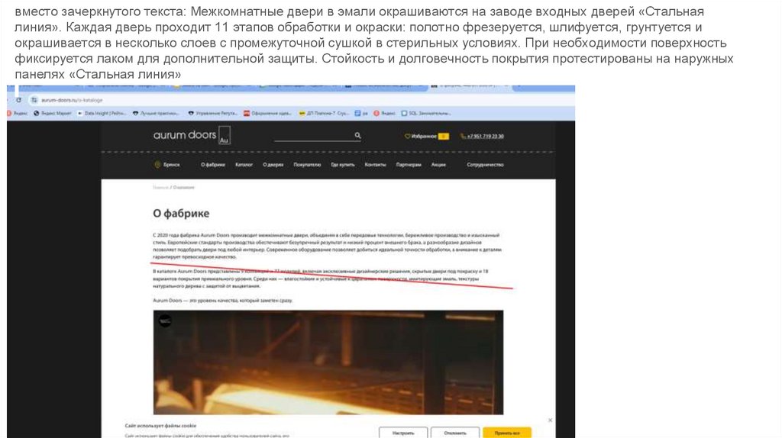782x438 pixels.
Task: Open Избранное favorites
Action: coord(426,136)
